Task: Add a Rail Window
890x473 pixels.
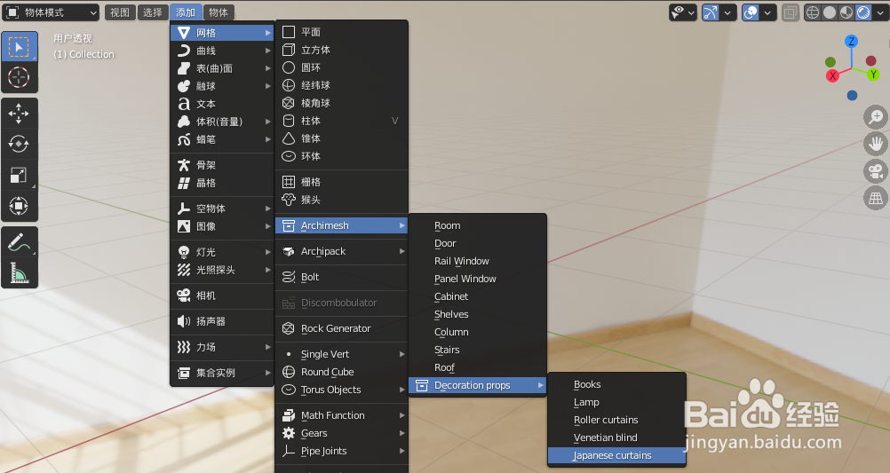Action: pyautogui.click(x=477, y=261)
